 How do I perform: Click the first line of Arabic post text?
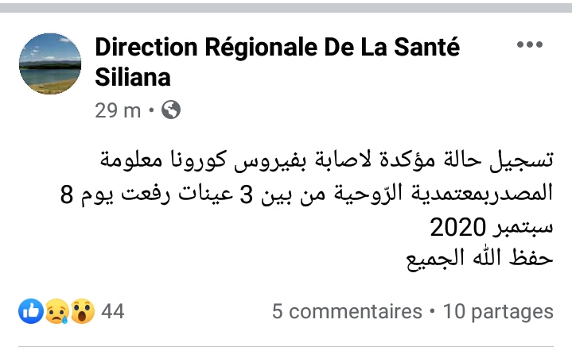point(325,160)
